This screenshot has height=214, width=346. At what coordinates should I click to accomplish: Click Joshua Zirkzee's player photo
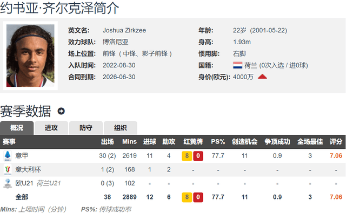point(30,56)
